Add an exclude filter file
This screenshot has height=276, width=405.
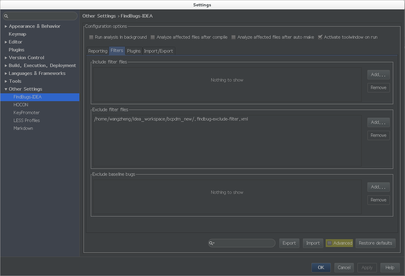378,122
